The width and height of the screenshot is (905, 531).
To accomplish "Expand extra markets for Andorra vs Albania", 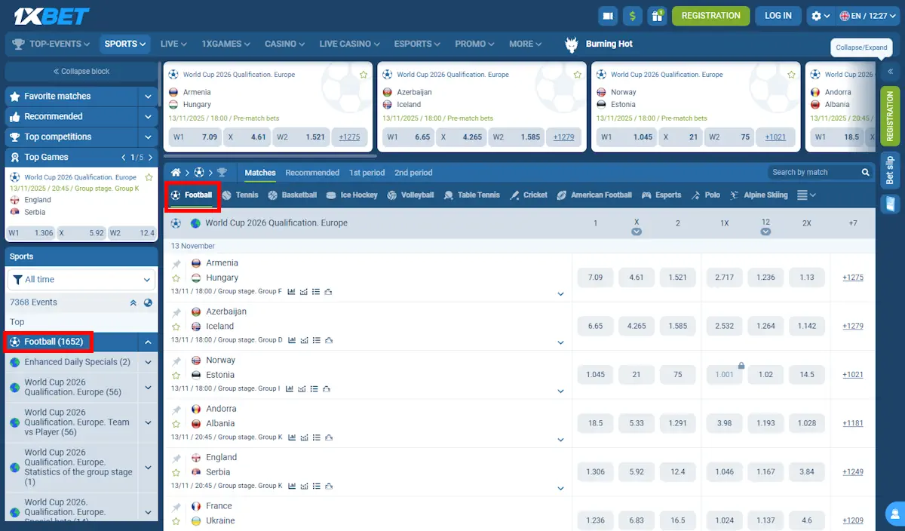I will pyautogui.click(x=560, y=440).
